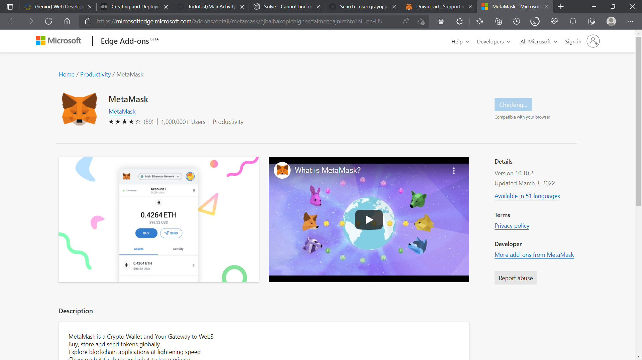Open the notifications bell
The height and width of the screenshot is (360, 642).
[573, 21]
